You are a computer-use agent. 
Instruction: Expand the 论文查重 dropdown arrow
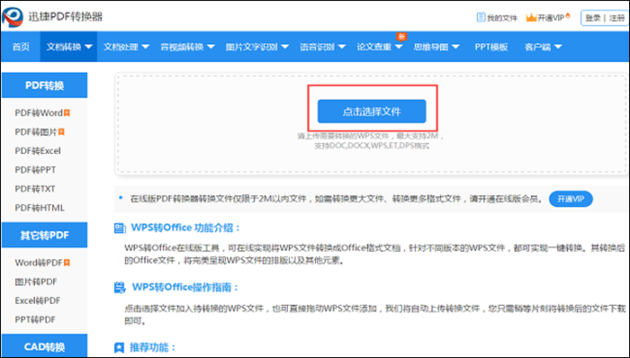pos(399,47)
